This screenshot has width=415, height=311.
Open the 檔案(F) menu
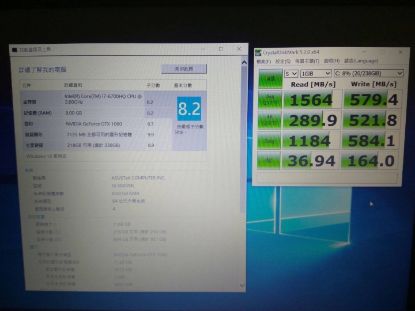(x=263, y=62)
